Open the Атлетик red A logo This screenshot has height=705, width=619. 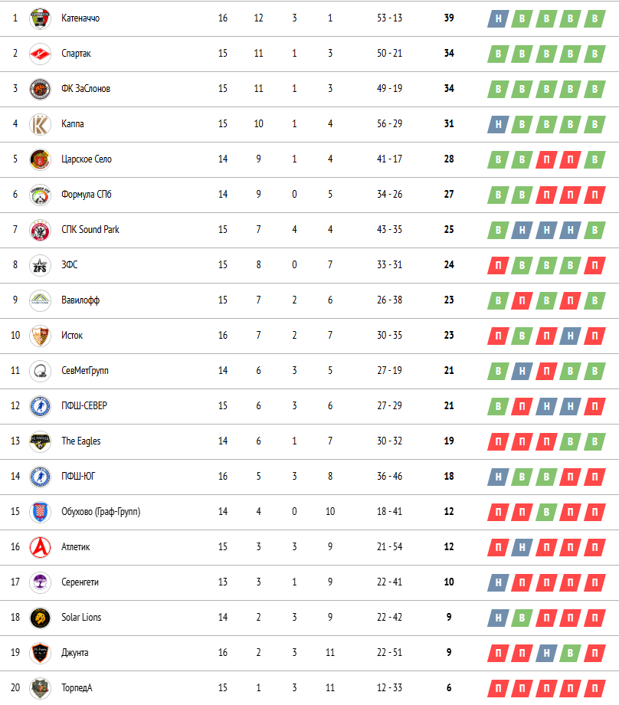click(40, 547)
